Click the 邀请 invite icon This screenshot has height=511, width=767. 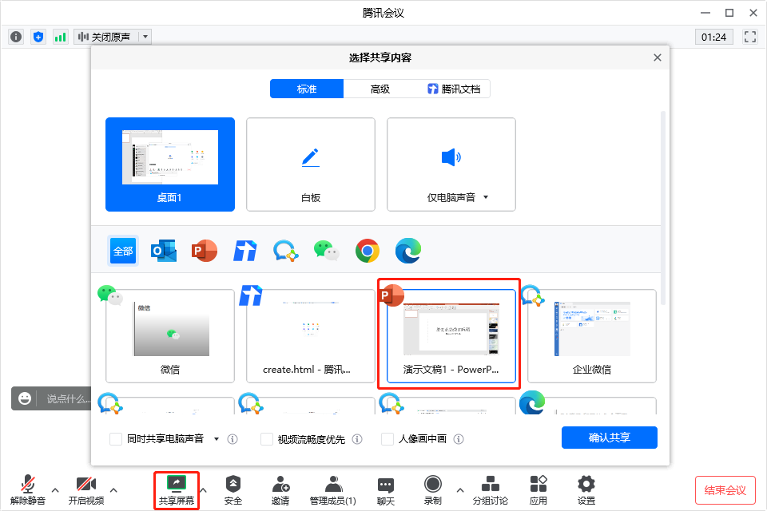pos(280,490)
